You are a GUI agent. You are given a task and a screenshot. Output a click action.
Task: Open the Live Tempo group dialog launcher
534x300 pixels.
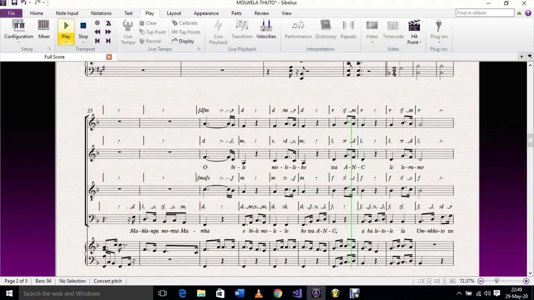click(199, 49)
